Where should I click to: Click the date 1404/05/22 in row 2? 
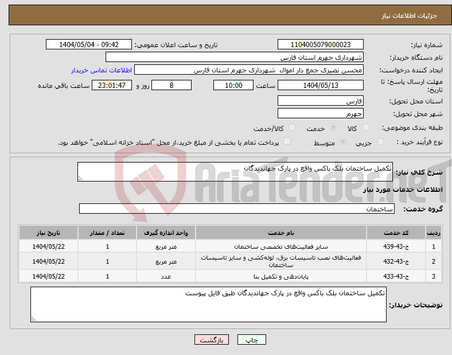[x=48, y=261]
